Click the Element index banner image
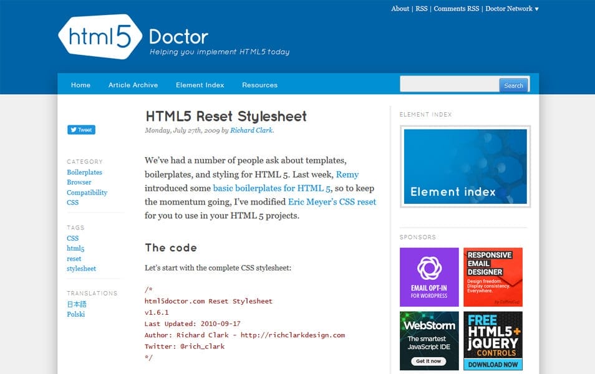 [463, 166]
